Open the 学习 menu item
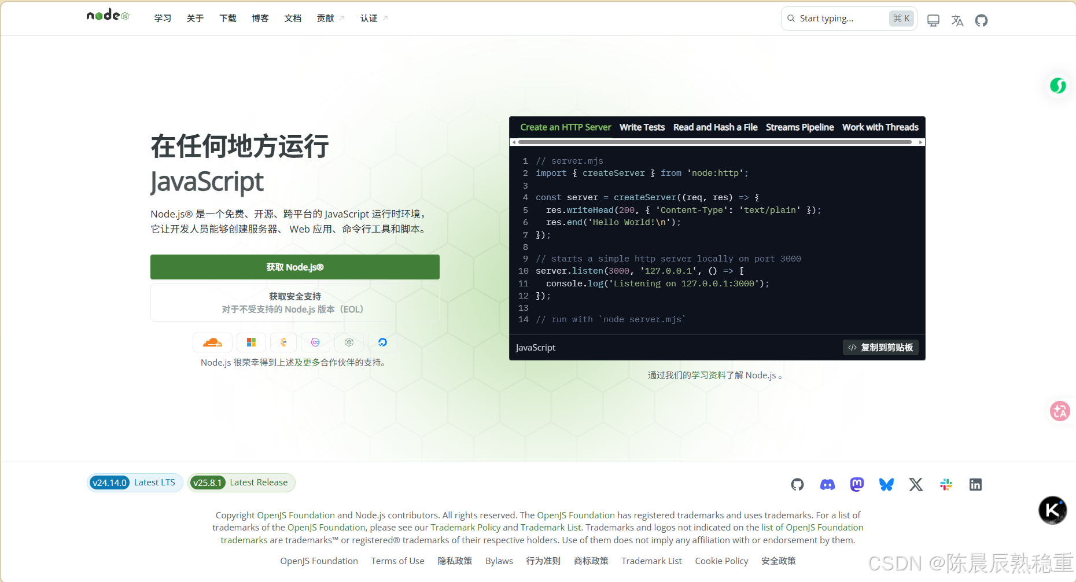Viewport: 1076px width, 582px height. [x=163, y=19]
